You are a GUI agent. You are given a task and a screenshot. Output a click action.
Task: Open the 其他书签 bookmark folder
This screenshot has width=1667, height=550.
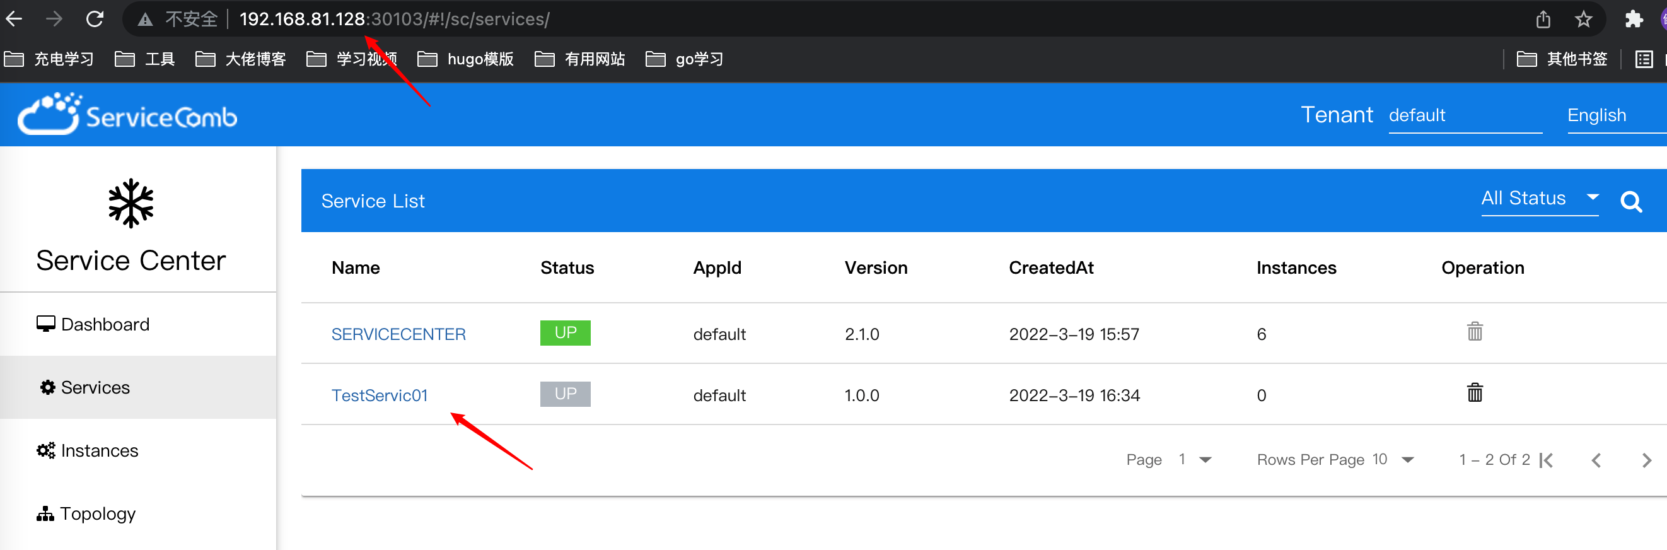pyautogui.click(x=1562, y=59)
